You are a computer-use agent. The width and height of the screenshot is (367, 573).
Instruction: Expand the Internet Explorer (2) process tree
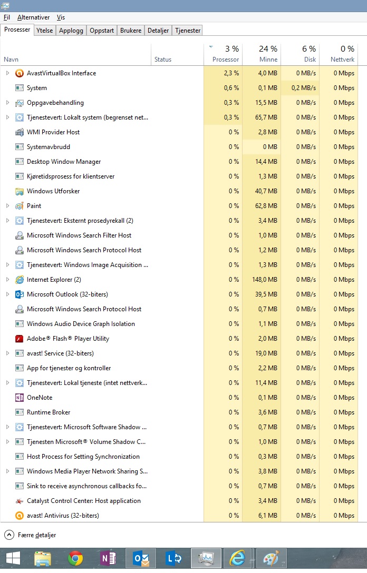coord(7,280)
